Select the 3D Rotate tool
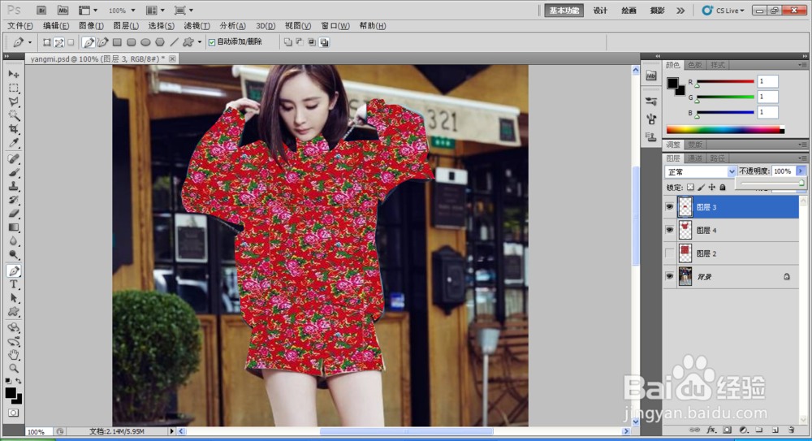 click(x=14, y=328)
